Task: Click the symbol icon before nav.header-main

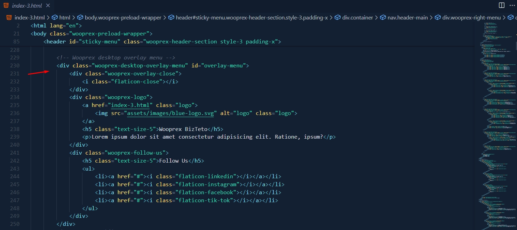Action: [x=383, y=17]
